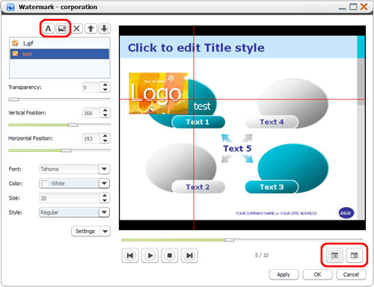Click the 5 / 10 slide counter

(262, 256)
